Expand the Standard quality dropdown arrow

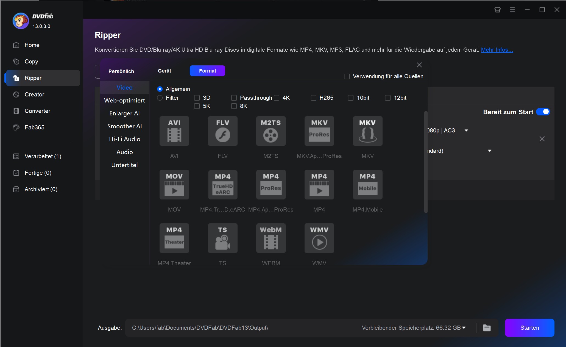pyautogui.click(x=489, y=151)
